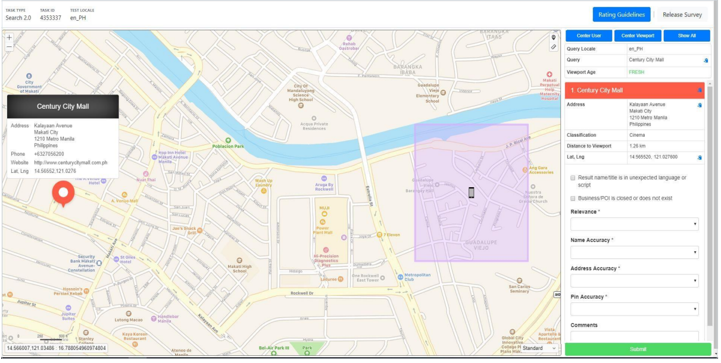Image resolution: width=721 pixels, height=363 pixels.
Task: Click the 7 Eleven map marker
Action: tap(379, 235)
